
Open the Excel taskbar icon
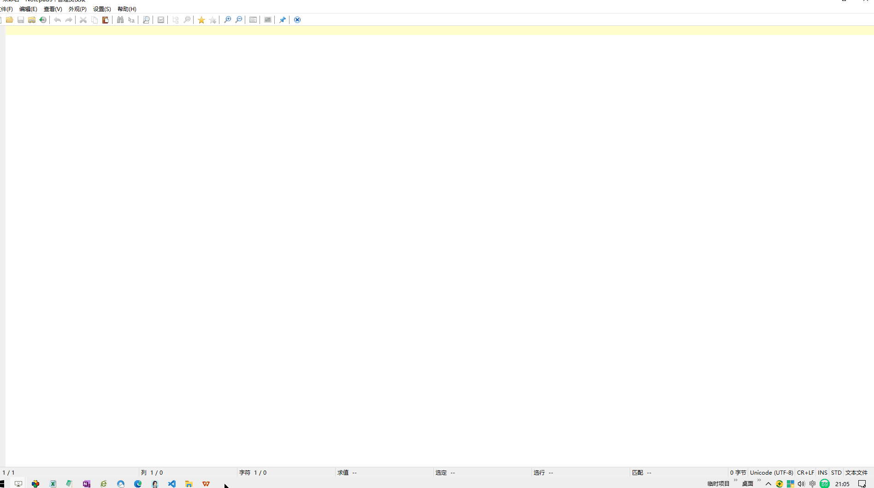tap(53, 484)
